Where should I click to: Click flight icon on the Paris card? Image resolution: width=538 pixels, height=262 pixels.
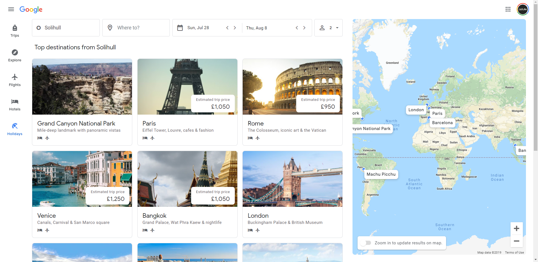pos(152,138)
